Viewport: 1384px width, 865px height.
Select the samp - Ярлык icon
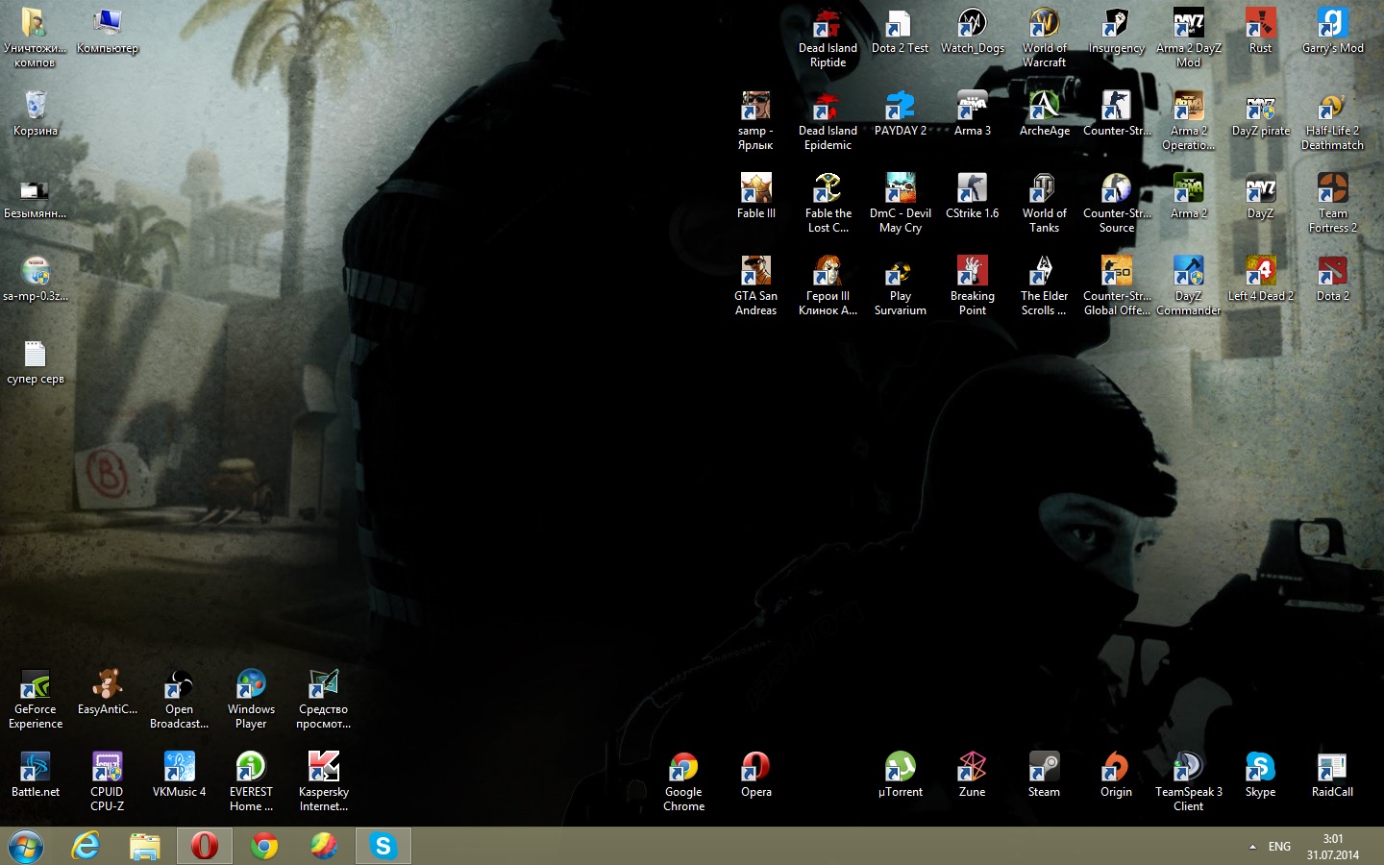755,121
